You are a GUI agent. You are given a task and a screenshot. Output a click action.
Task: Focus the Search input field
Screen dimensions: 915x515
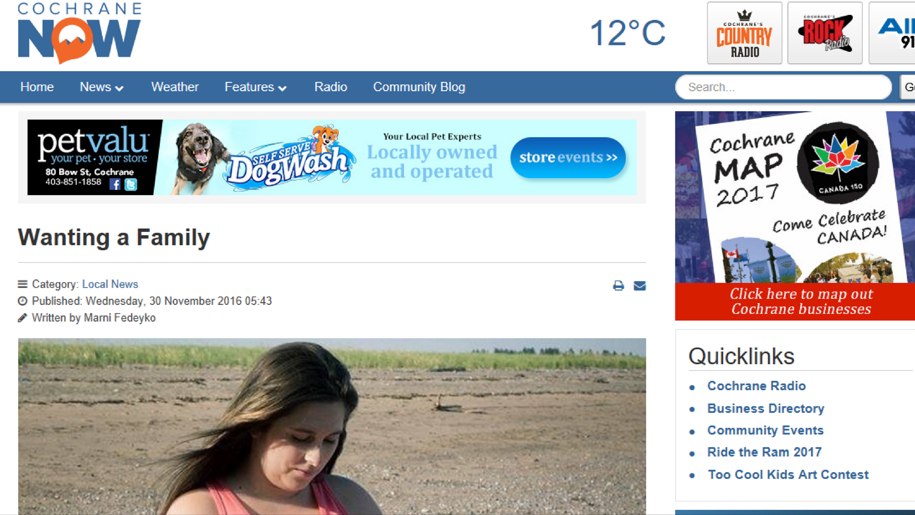point(783,87)
